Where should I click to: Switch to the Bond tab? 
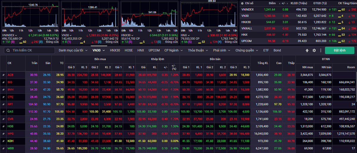277,51
